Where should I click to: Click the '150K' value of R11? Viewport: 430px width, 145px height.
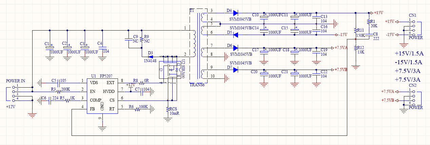tap(360, 35)
